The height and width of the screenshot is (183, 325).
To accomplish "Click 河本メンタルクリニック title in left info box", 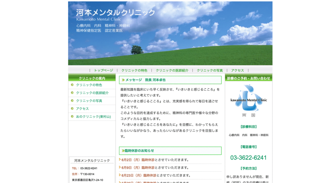I will (92, 160).
